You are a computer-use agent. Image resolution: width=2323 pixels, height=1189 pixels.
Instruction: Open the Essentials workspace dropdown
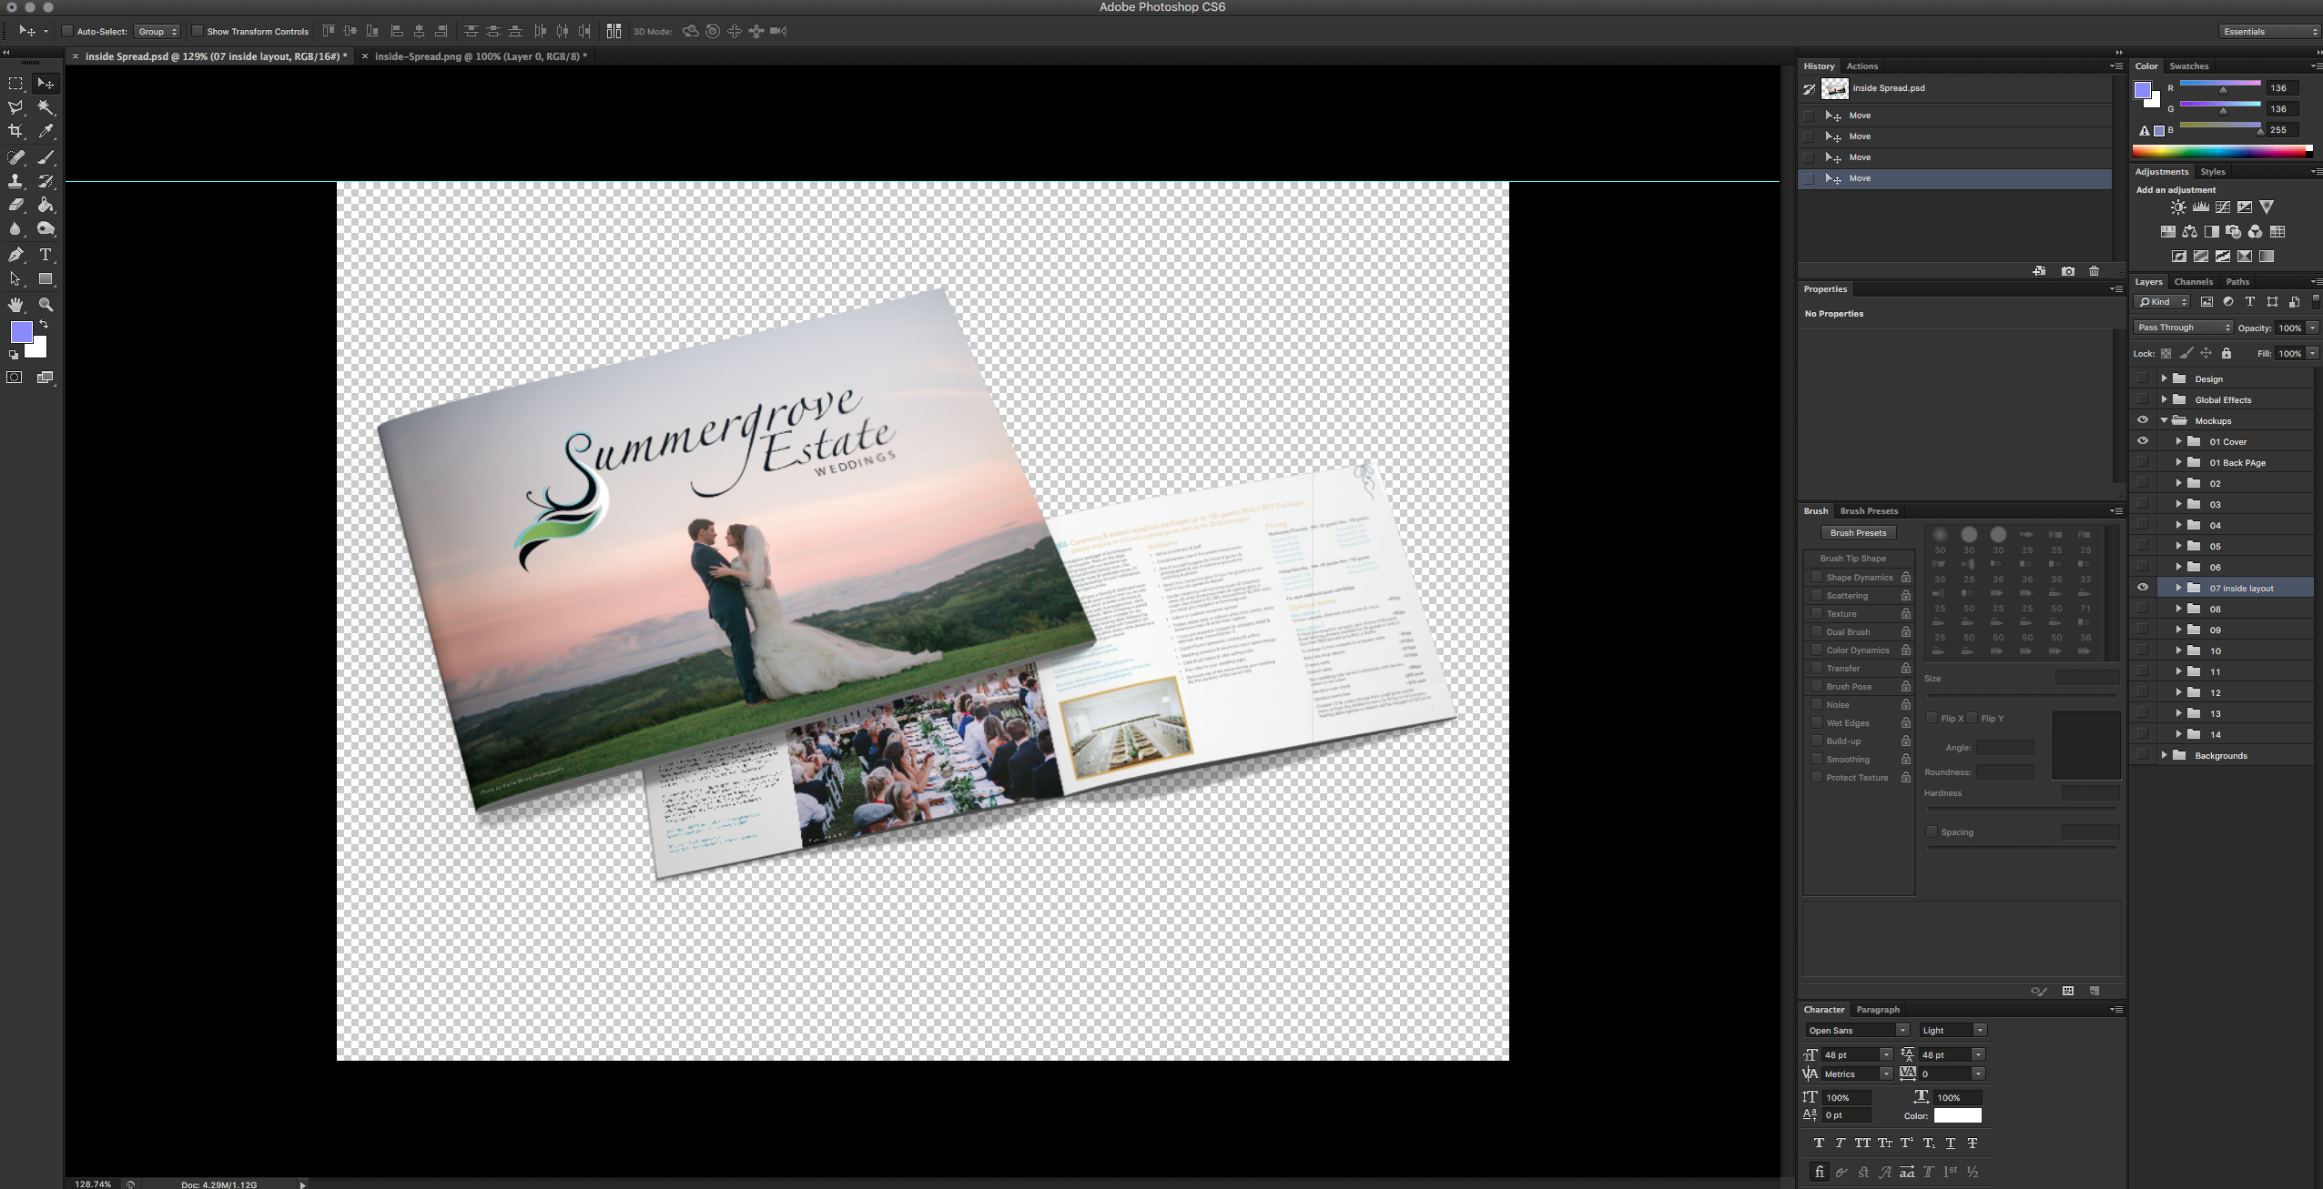2269,32
